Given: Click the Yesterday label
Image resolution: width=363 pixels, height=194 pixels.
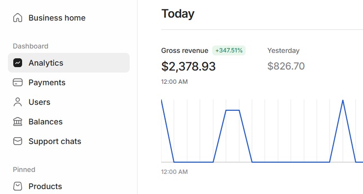Looking at the screenshot, I should (x=283, y=50).
